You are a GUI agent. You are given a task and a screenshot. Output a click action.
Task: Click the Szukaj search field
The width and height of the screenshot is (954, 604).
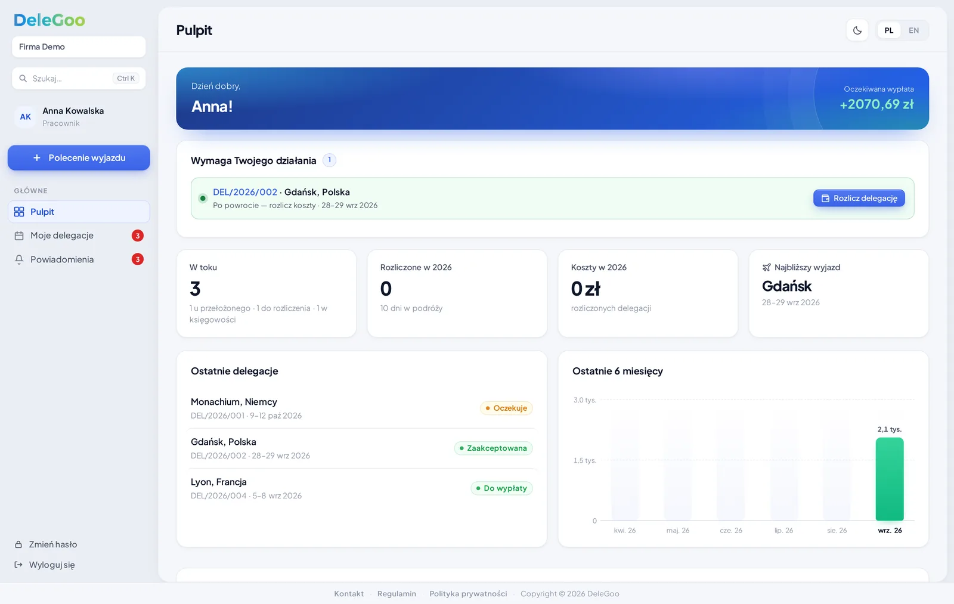tap(79, 78)
